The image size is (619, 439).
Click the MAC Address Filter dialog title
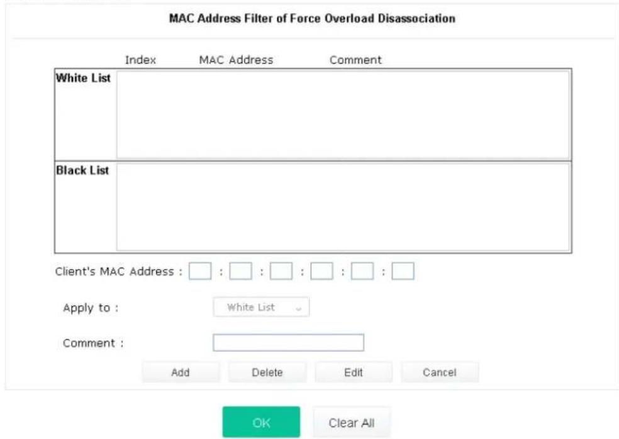(x=312, y=19)
